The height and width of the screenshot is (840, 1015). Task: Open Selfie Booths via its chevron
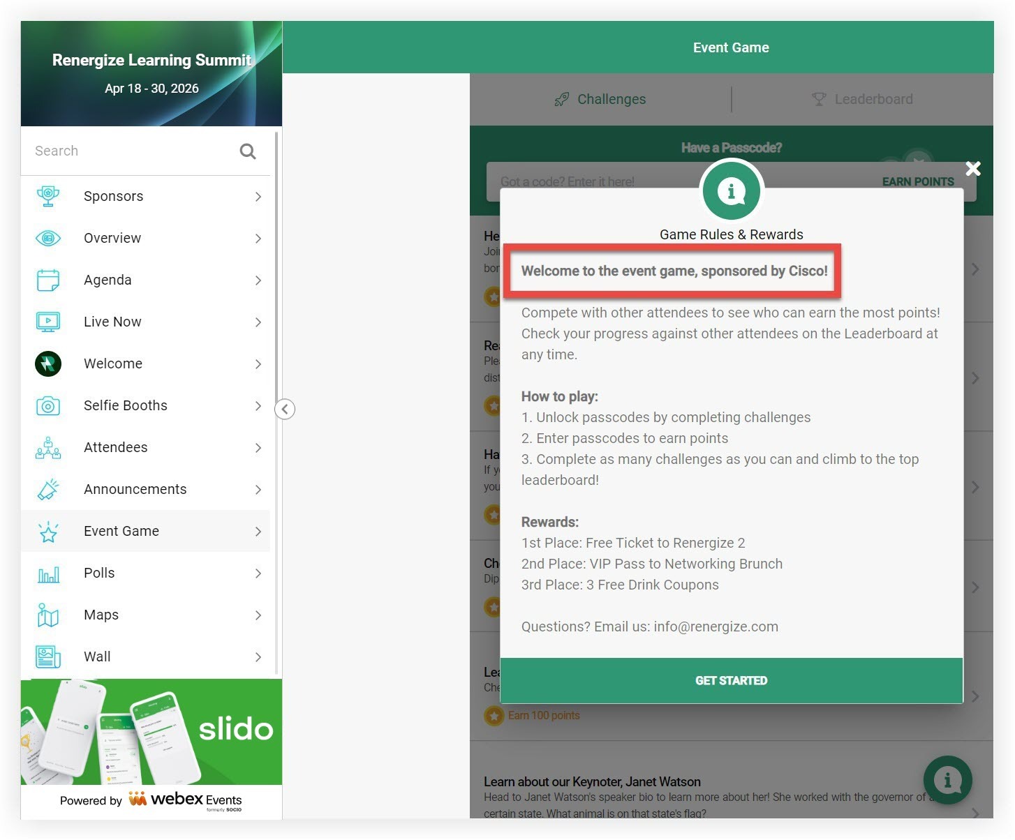point(258,406)
